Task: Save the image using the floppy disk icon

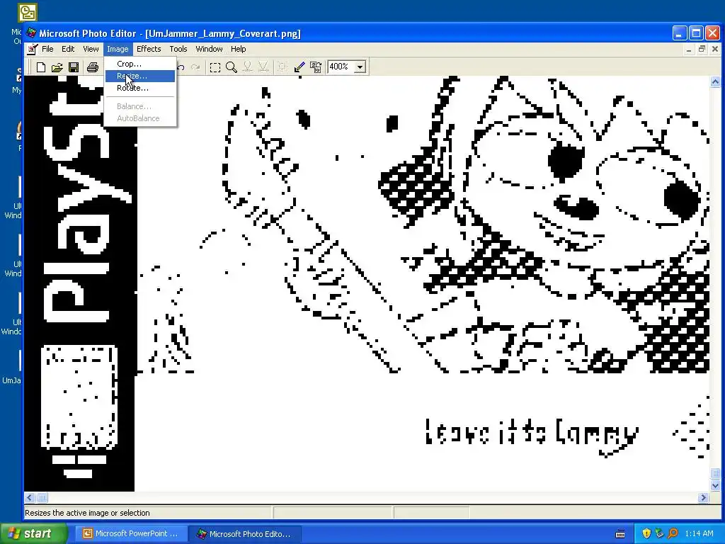Action: (x=73, y=67)
